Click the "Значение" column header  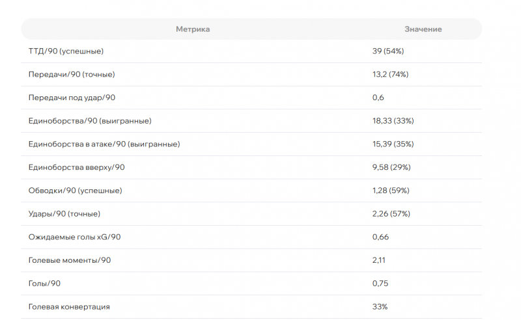pyautogui.click(x=423, y=29)
